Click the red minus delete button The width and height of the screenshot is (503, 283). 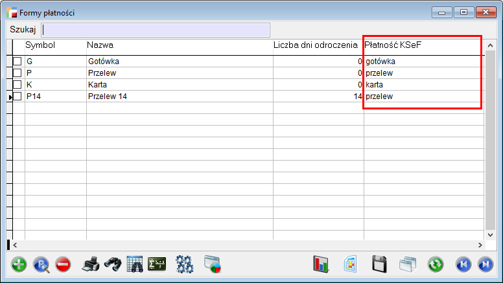[x=63, y=264]
